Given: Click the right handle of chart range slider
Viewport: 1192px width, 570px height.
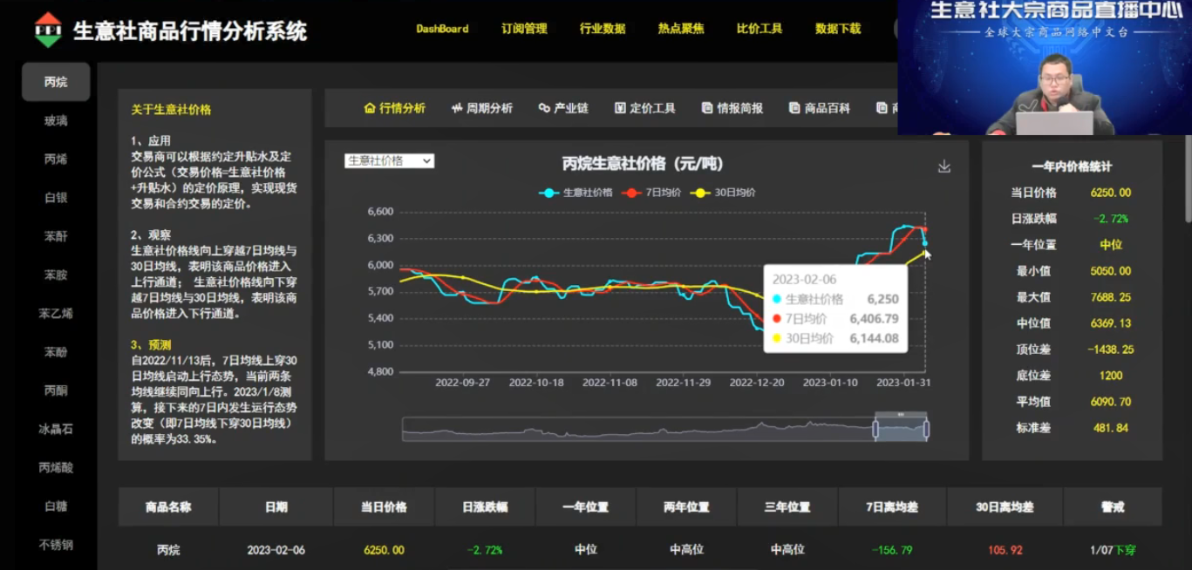Looking at the screenshot, I should tap(926, 429).
